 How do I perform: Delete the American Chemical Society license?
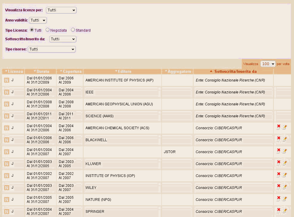(278, 127)
